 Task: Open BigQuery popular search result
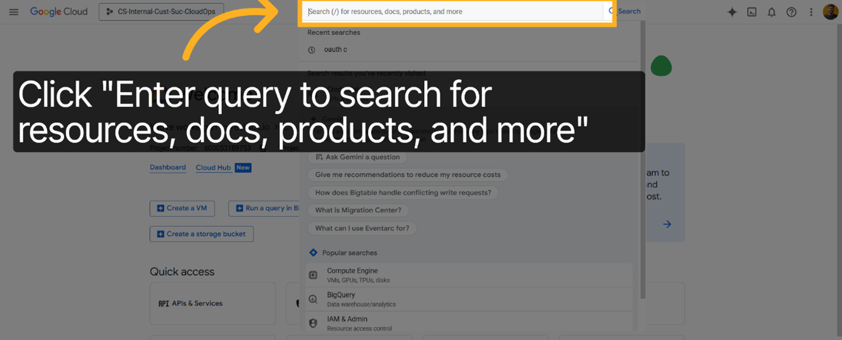click(469, 299)
